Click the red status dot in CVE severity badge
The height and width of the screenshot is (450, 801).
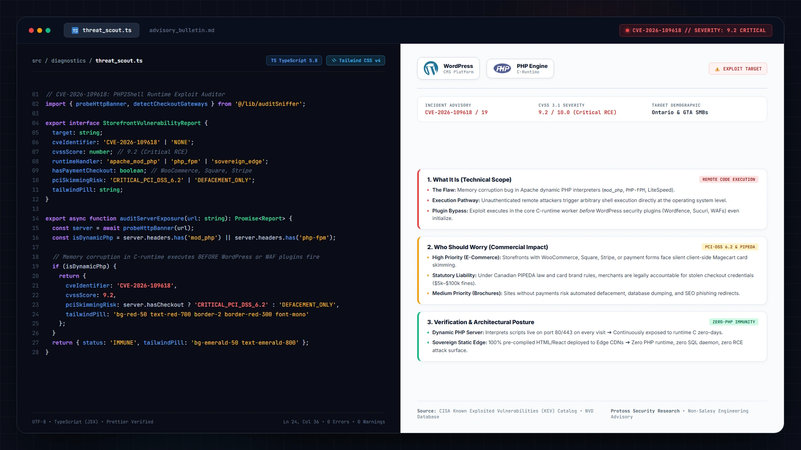627,30
